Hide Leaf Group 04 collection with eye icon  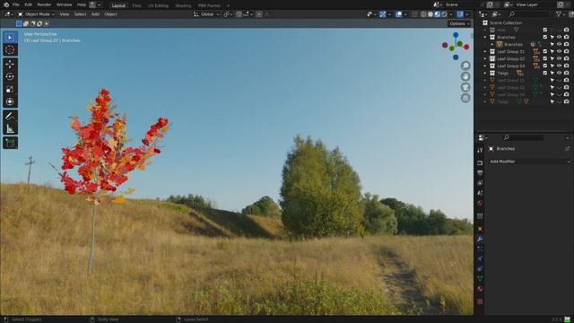[x=559, y=65]
